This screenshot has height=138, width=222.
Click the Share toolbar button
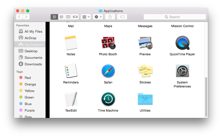110,17
